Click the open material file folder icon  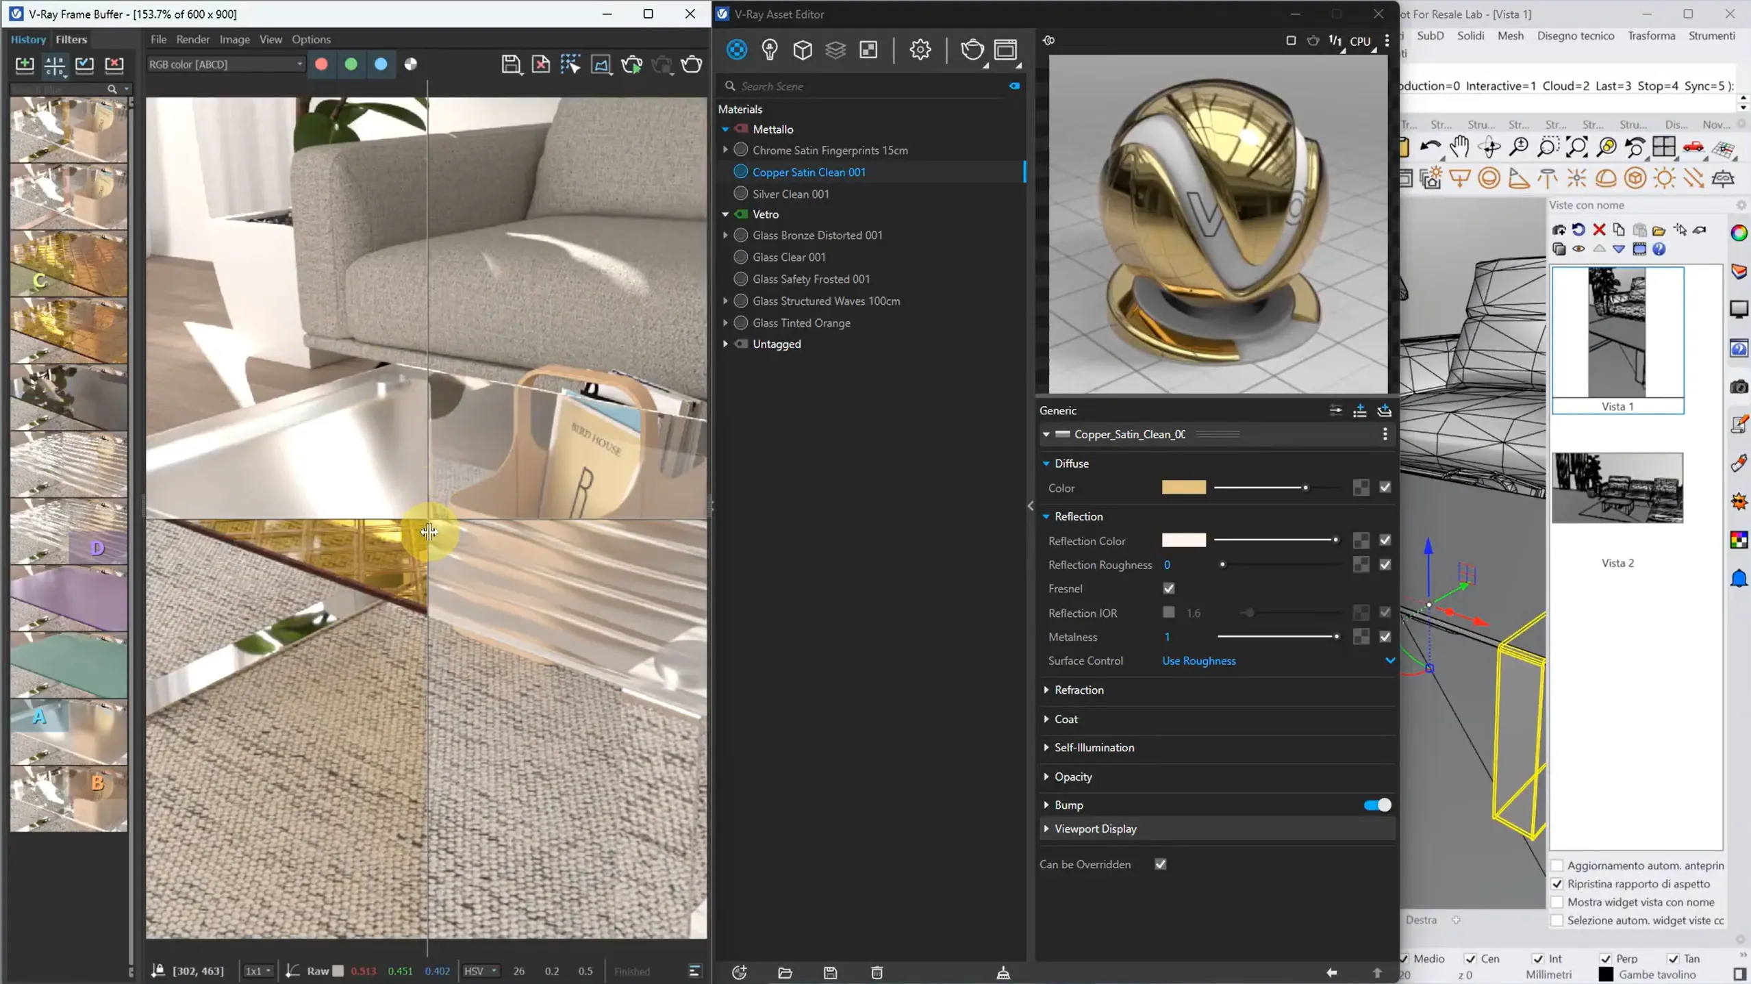pos(785,972)
